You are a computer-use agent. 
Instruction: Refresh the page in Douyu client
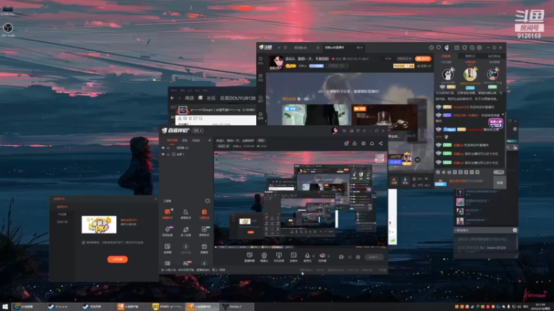(285, 48)
